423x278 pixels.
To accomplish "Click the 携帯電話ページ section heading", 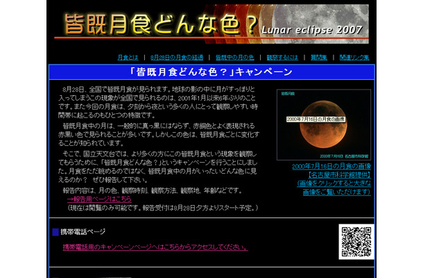I will pyautogui.click(x=83, y=231).
